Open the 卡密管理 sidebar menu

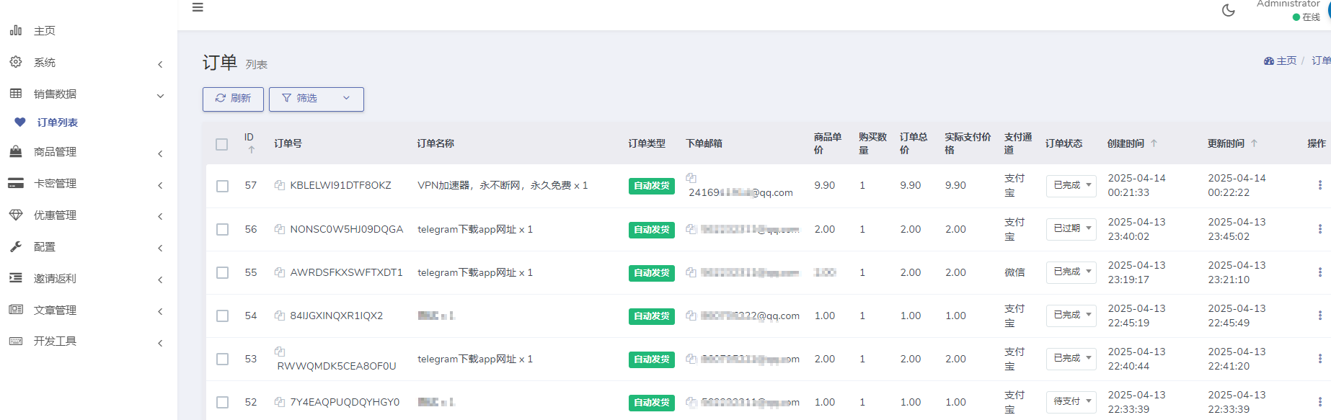(x=87, y=184)
